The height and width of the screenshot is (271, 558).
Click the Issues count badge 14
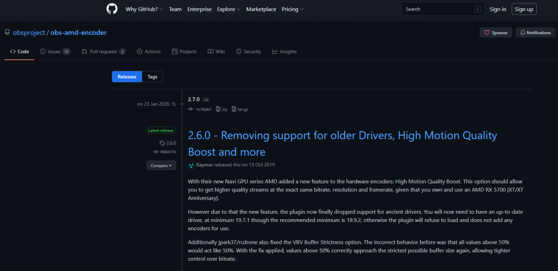click(66, 52)
